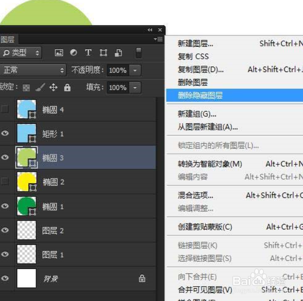Choose 创建剪贴蒙版(C) menu entry

pos(205,227)
